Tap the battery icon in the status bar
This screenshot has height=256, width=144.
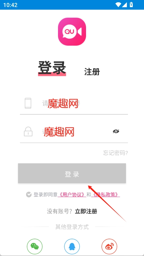click(x=131, y=5)
